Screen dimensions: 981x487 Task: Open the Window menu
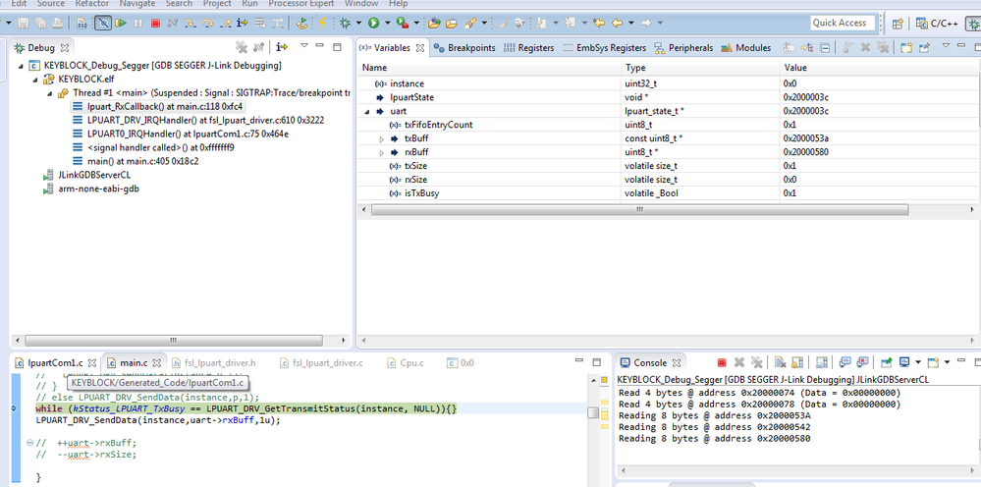[361, 3]
